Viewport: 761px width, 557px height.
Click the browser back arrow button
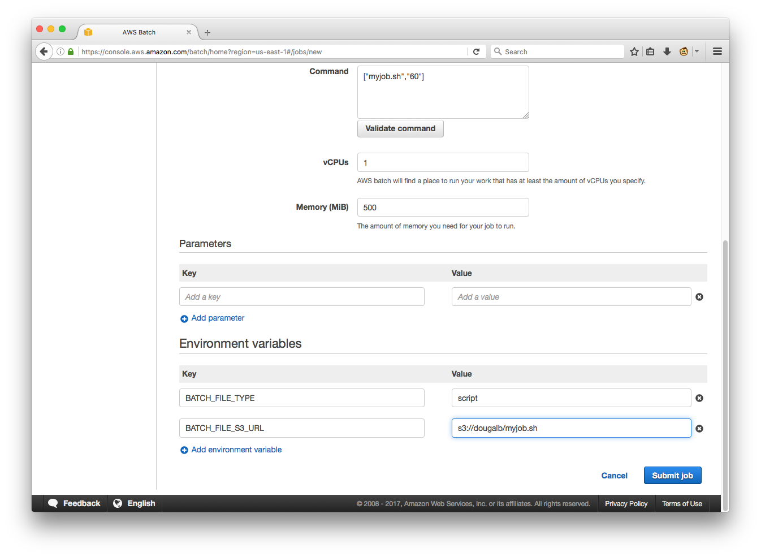pyautogui.click(x=44, y=51)
